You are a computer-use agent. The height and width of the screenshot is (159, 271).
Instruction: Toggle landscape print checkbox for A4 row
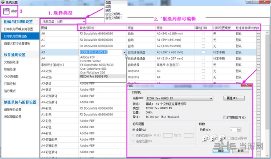pyautogui.click(x=203, y=59)
